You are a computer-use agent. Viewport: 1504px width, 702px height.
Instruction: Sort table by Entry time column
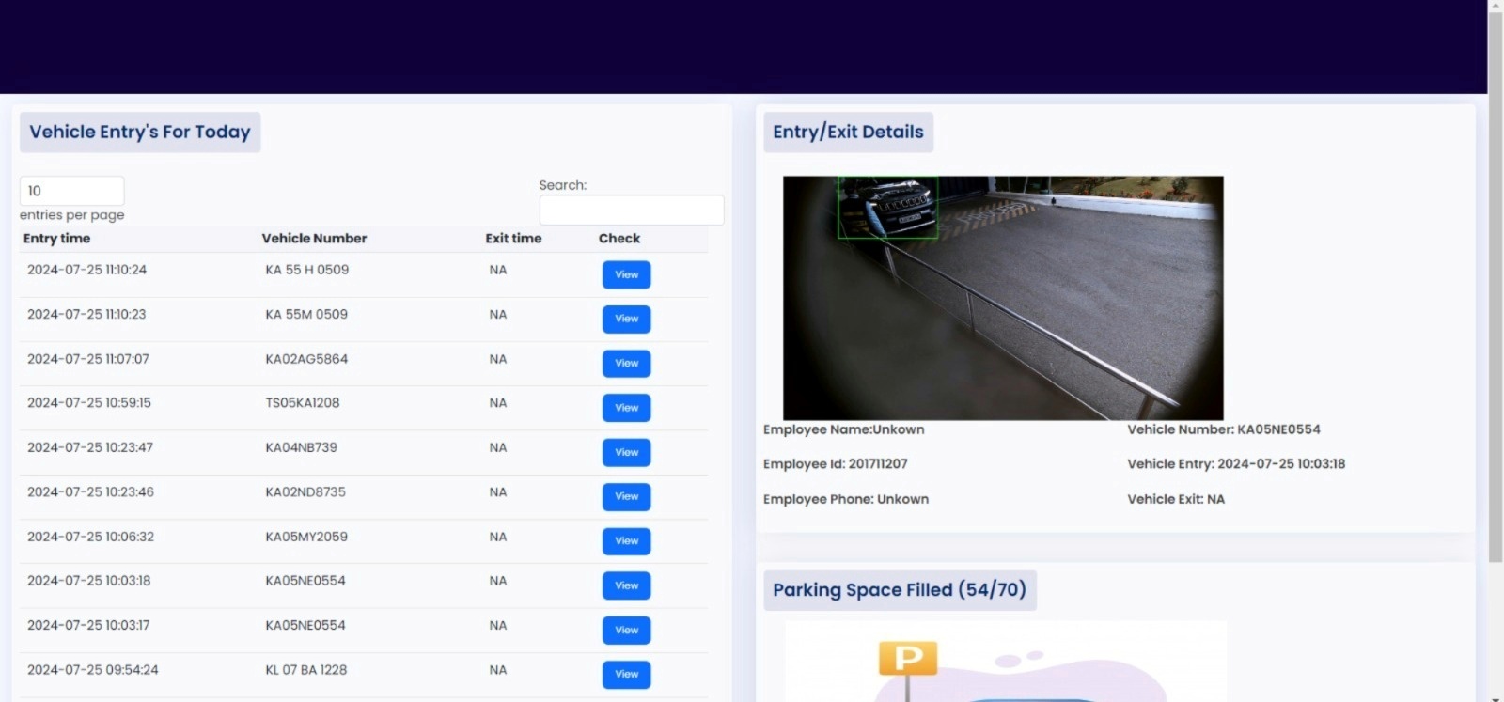pos(57,239)
